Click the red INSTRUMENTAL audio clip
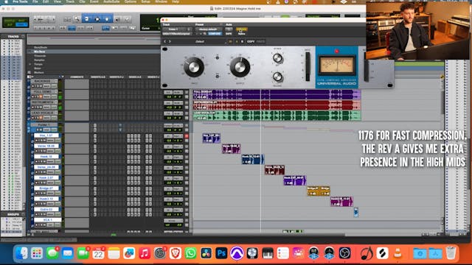Screen dimensions: 472x265 (277, 105)
